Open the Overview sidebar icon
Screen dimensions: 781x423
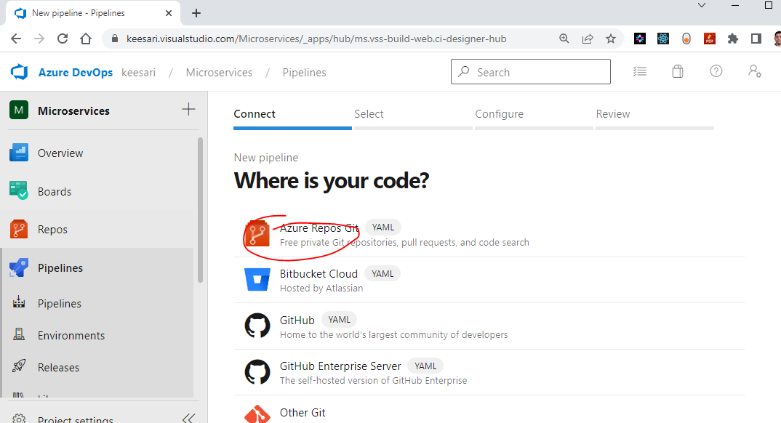coord(19,153)
